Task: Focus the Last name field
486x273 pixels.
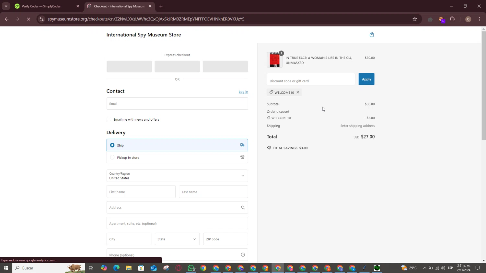Action: click(x=214, y=192)
